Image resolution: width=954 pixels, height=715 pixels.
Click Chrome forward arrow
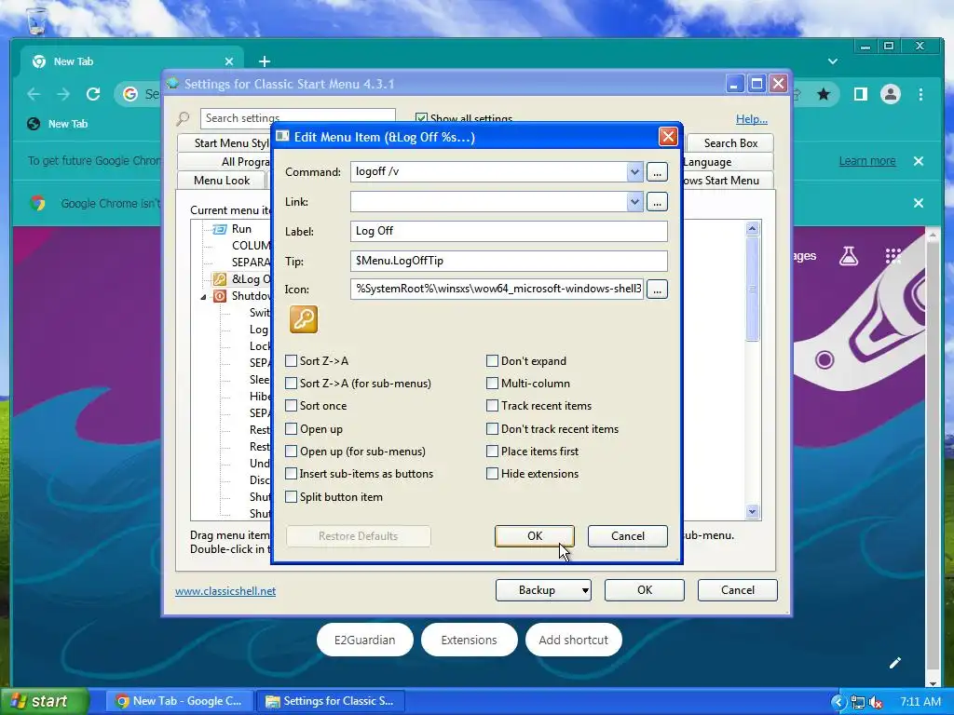(63, 94)
